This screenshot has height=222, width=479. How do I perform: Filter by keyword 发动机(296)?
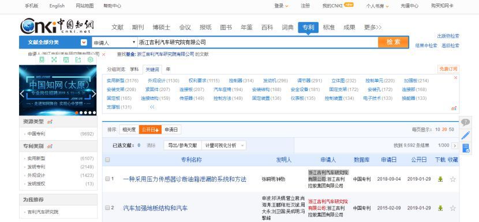click(x=275, y=81)
